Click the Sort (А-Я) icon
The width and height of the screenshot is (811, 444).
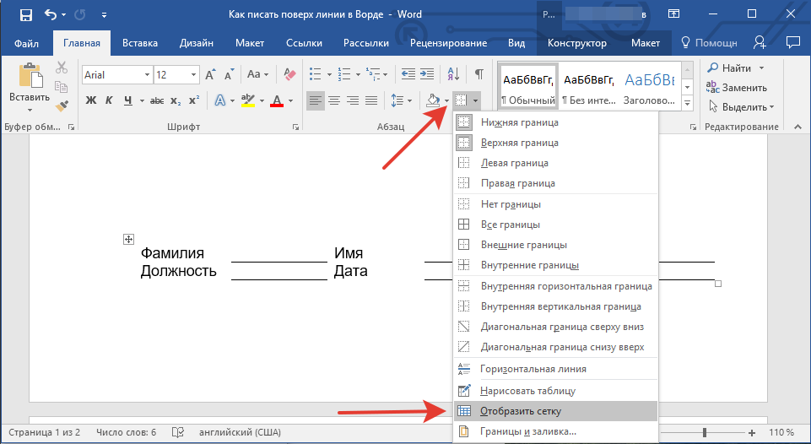(453, 74)
